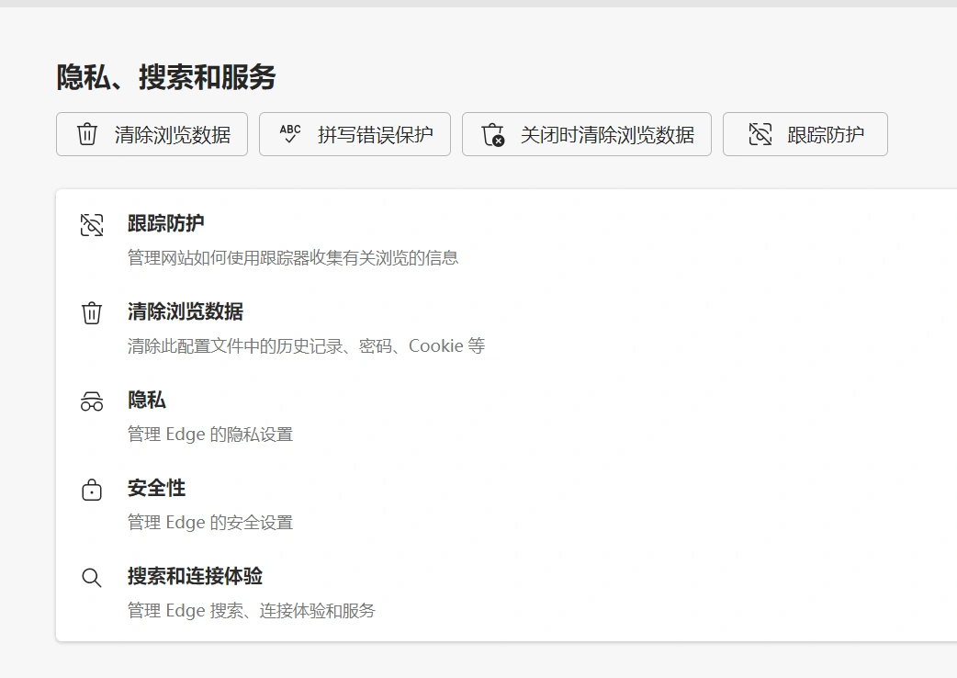Open the 搜索和连接体验 settings entry
The height and width of the screenshot is (678, 957).
click(x=195, y=577)
